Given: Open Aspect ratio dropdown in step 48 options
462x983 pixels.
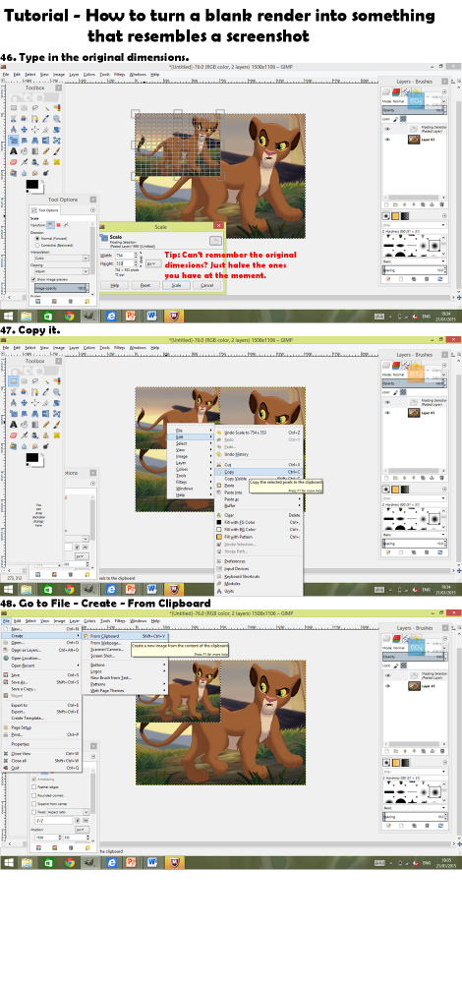Looking at the screenshot, I should pyautogui.click(x=68, y=811).
